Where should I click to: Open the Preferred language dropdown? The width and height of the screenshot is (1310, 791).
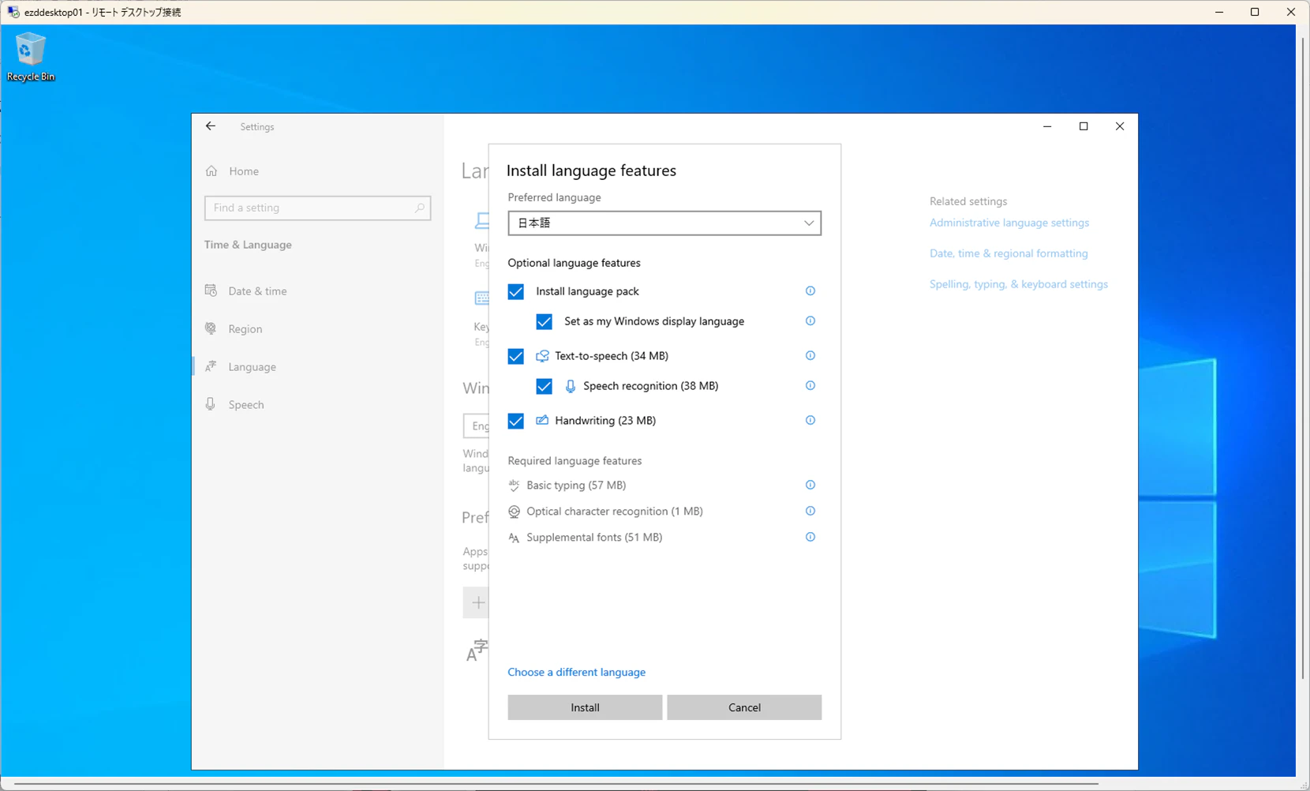click(x=664, y=223)
